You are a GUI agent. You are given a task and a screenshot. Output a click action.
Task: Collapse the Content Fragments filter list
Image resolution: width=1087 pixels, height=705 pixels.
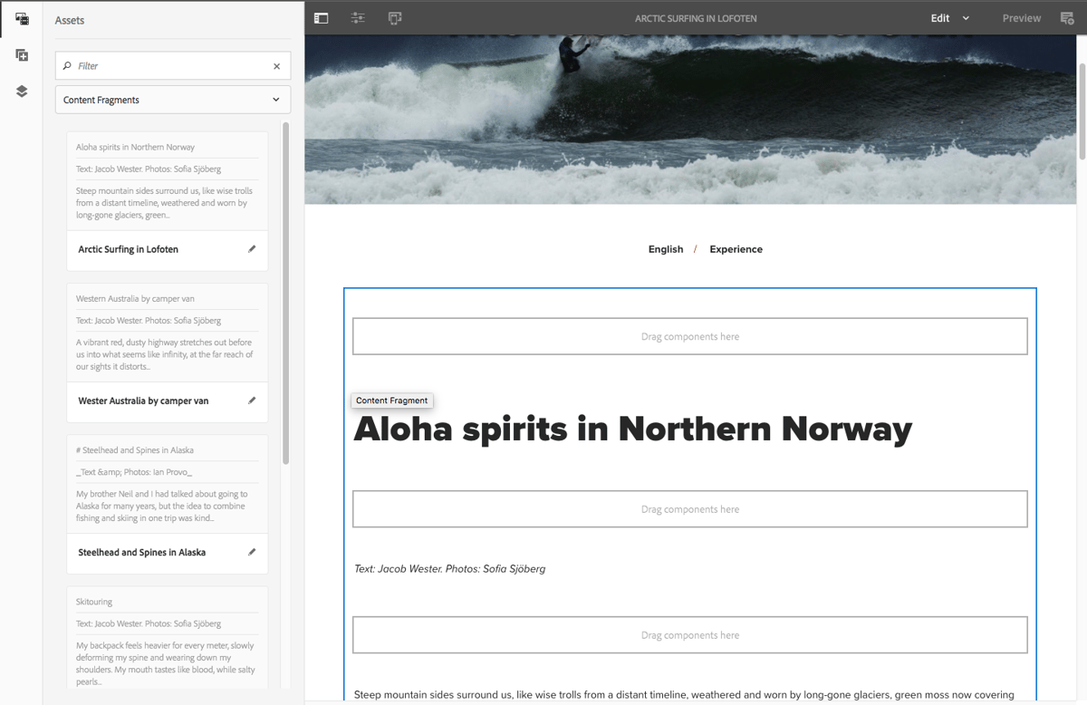tap(275, 100)
